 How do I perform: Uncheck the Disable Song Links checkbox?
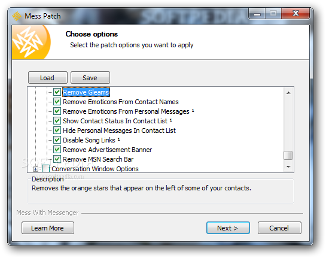[x=57, y=140]
